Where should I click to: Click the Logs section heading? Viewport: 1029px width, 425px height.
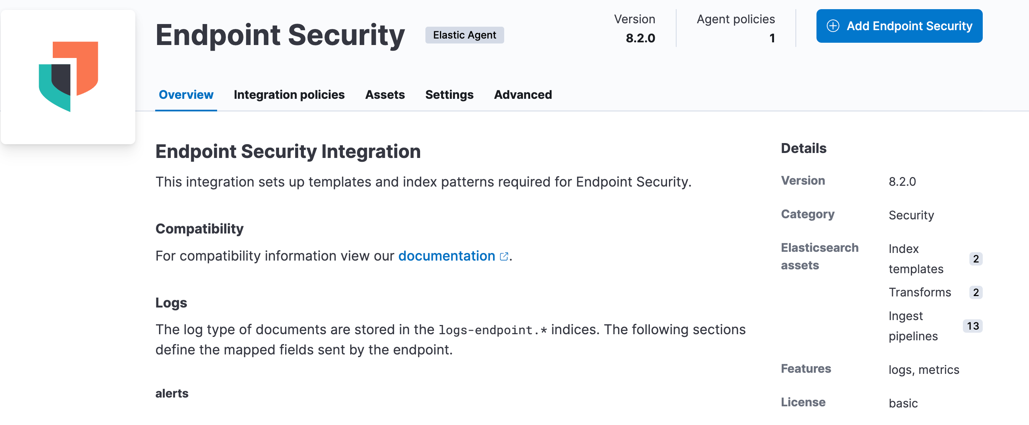[171, 303]
